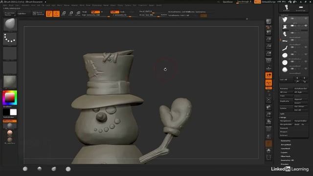Toggle Solo mode icon

[x=268, y=151]
